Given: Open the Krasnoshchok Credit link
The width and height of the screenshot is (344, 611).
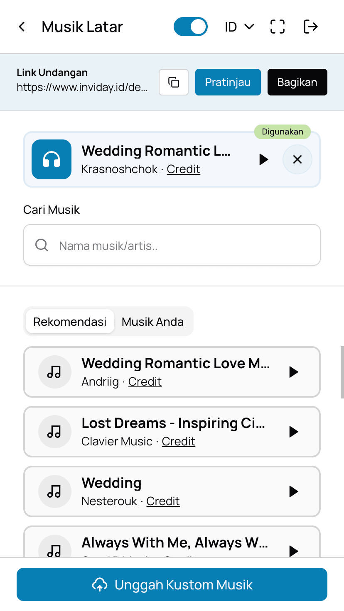Looking at the screenshot, I should tap(184, 169).
